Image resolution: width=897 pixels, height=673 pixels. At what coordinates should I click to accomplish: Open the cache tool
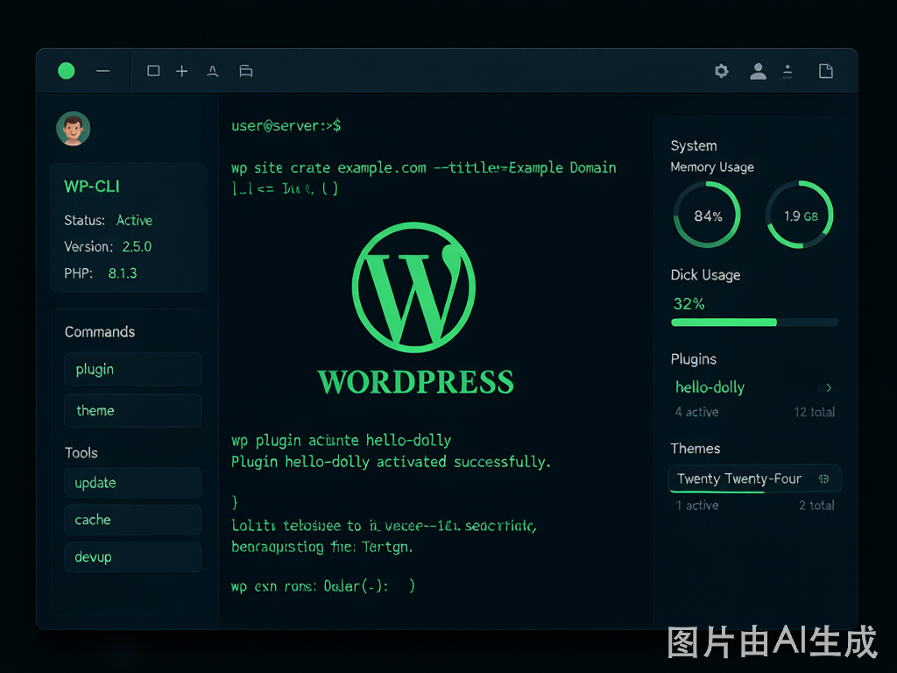[133, 520]
